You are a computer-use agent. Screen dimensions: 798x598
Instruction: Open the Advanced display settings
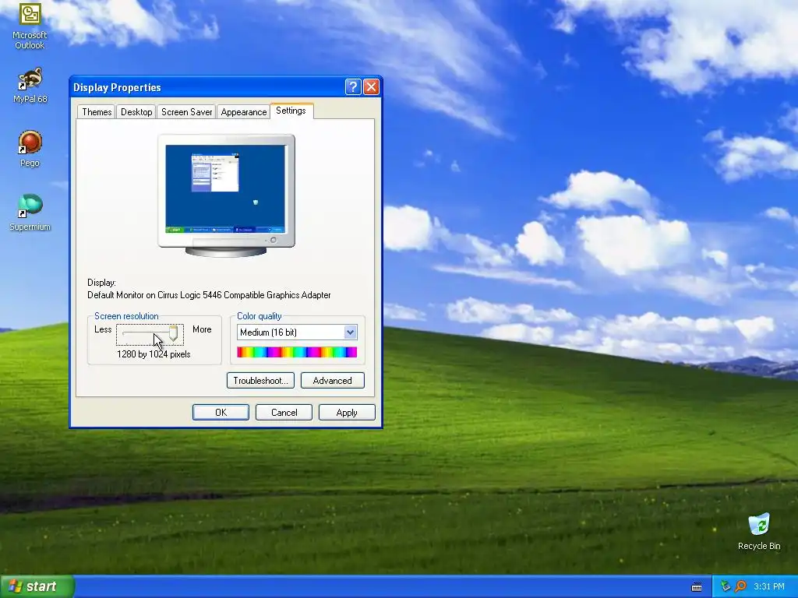tap(332, 380)
